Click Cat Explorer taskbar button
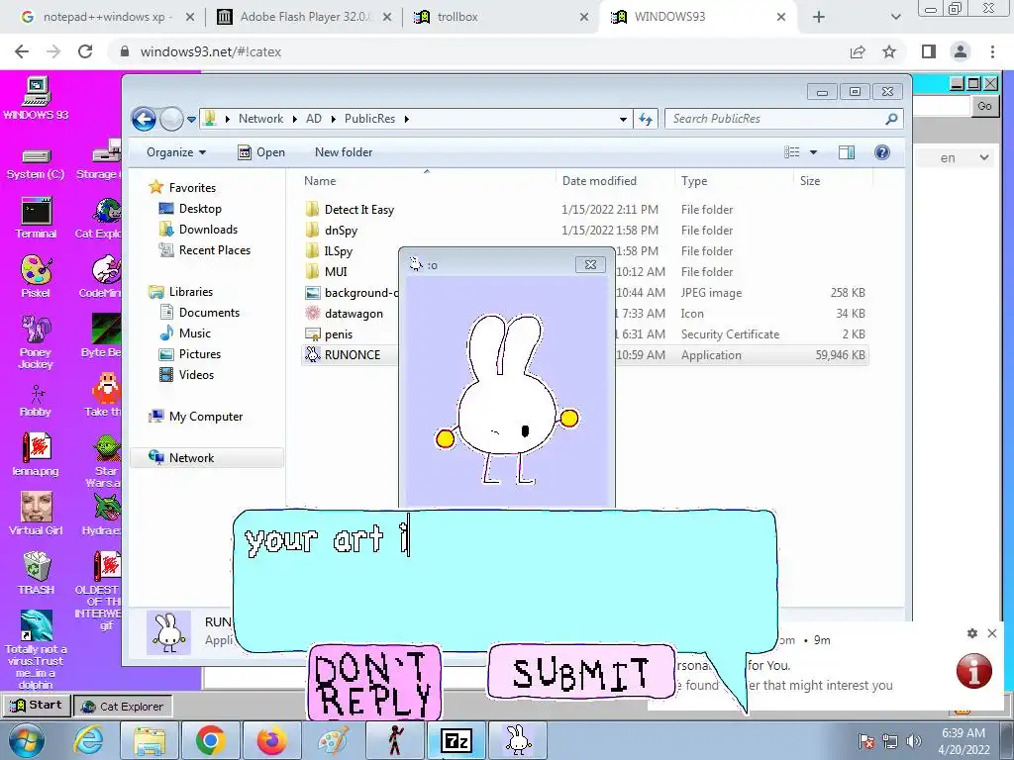 (x=123, y=707)
